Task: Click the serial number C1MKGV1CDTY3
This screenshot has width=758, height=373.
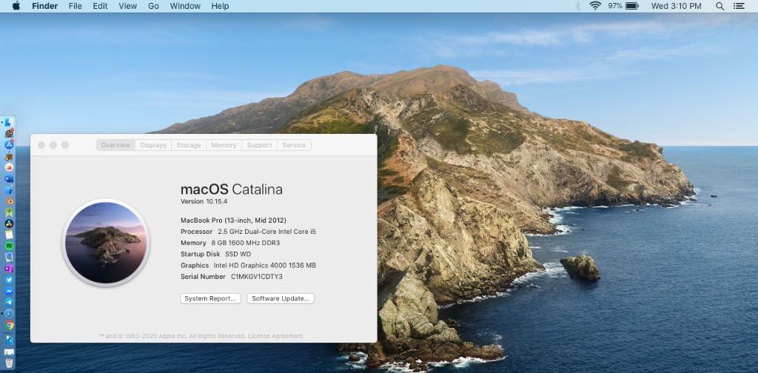Action: pyautogui.click(x=257, y=277)
